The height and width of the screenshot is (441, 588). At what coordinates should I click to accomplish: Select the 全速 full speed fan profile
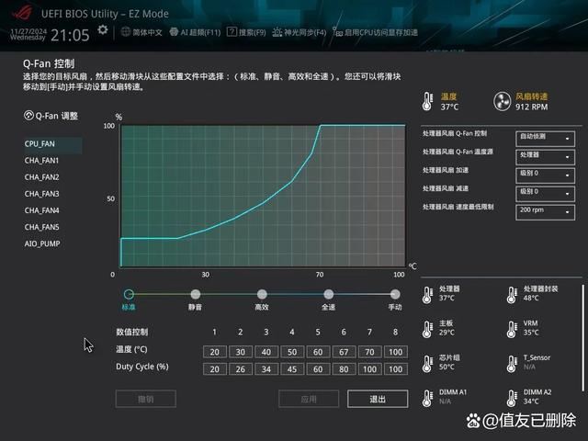[329, 294]
